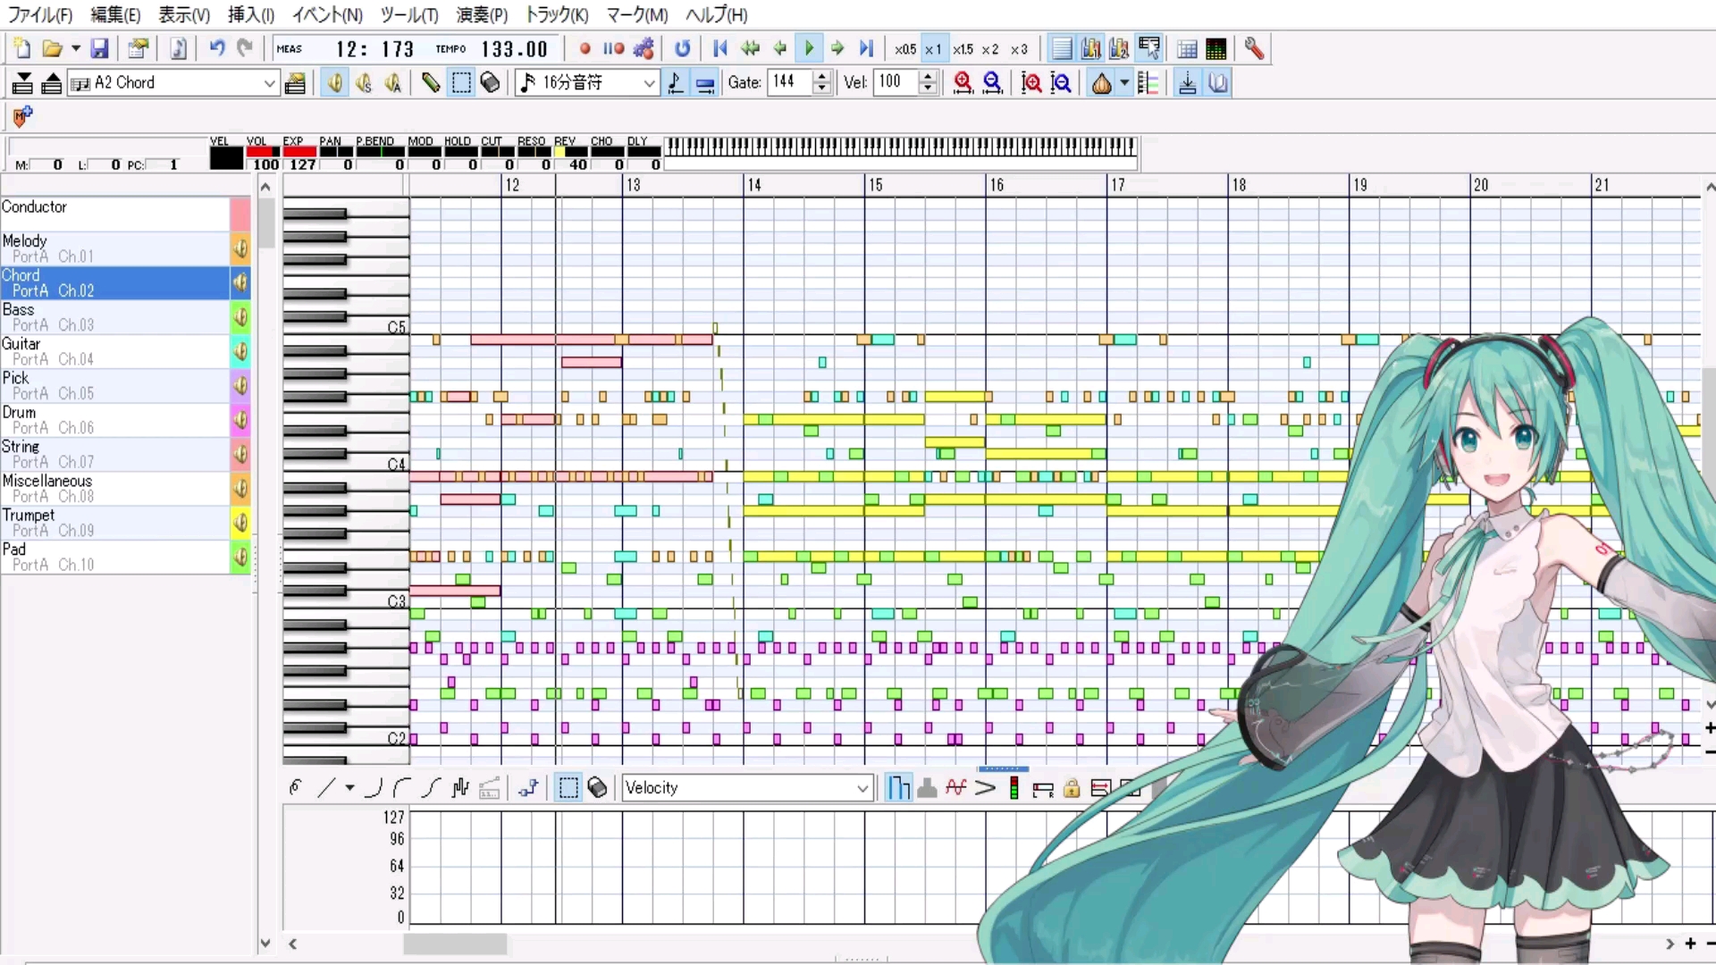This screenshot has height=965, width=1716.
Task: Select the freehand curve tool in the velocity pane
Action: tap(296, 788)
